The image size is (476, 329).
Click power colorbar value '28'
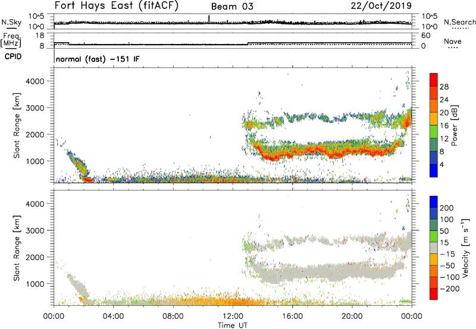[444, 87]
